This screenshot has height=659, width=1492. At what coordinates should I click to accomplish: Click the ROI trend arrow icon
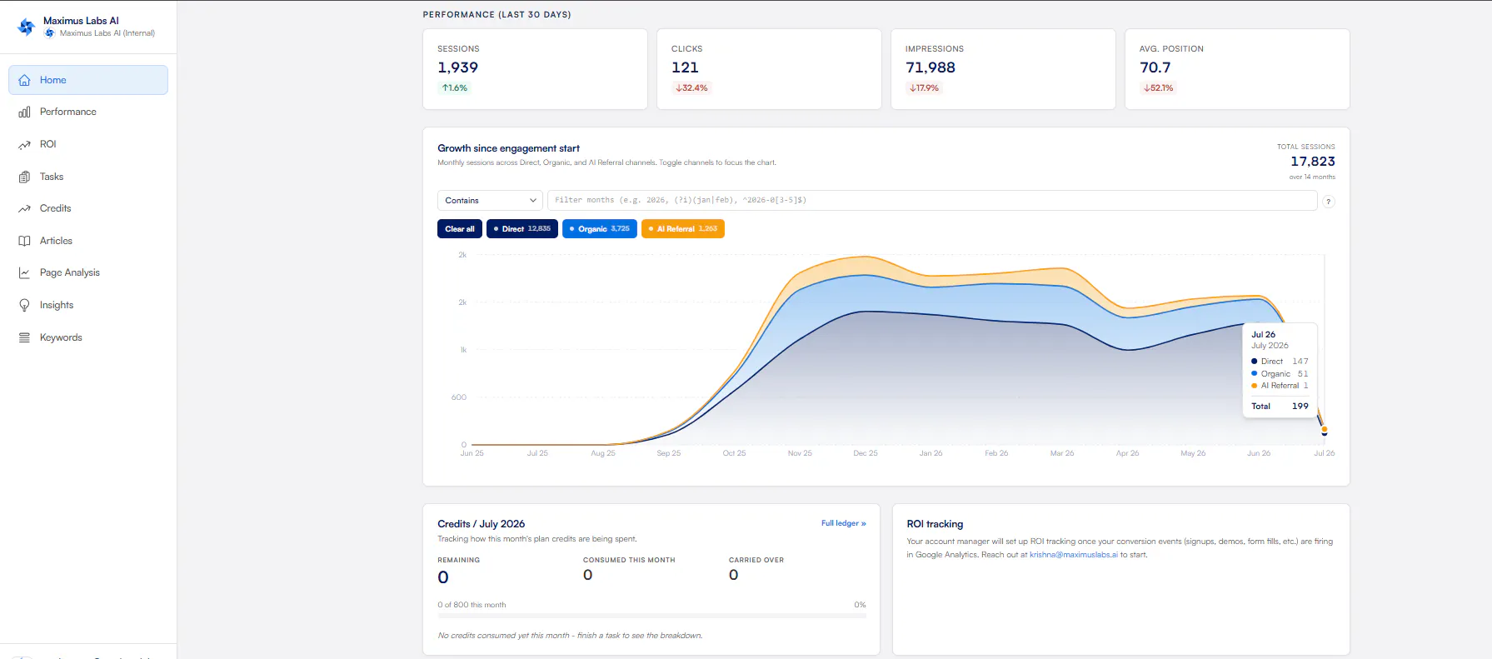click(x=24, y=144)
